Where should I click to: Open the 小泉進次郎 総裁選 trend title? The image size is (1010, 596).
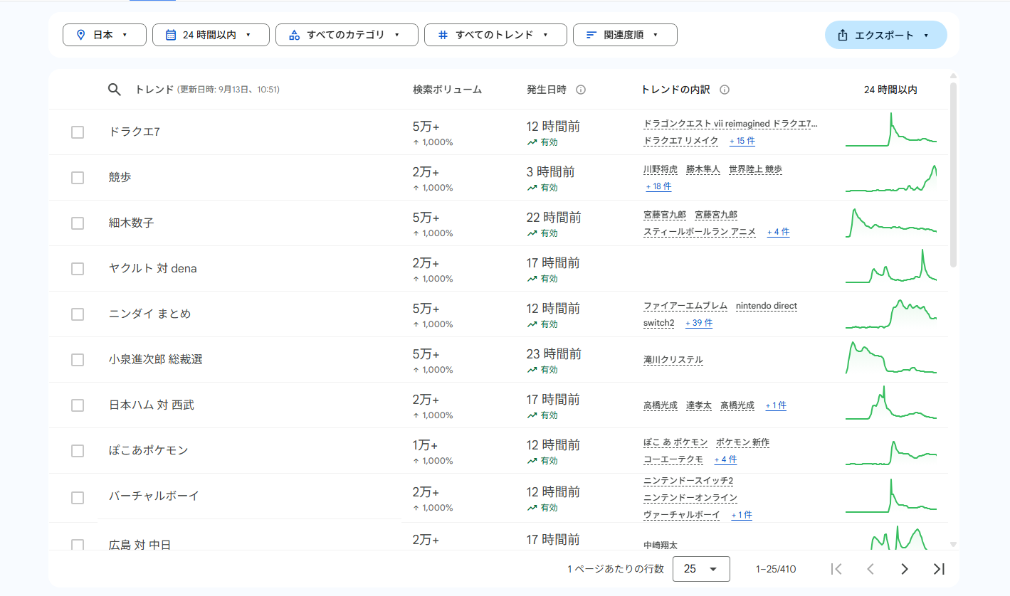click(156, 360)
